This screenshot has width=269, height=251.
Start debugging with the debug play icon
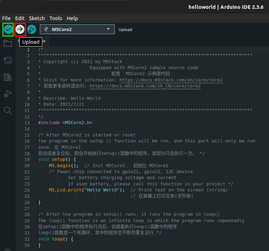(31, 30)
